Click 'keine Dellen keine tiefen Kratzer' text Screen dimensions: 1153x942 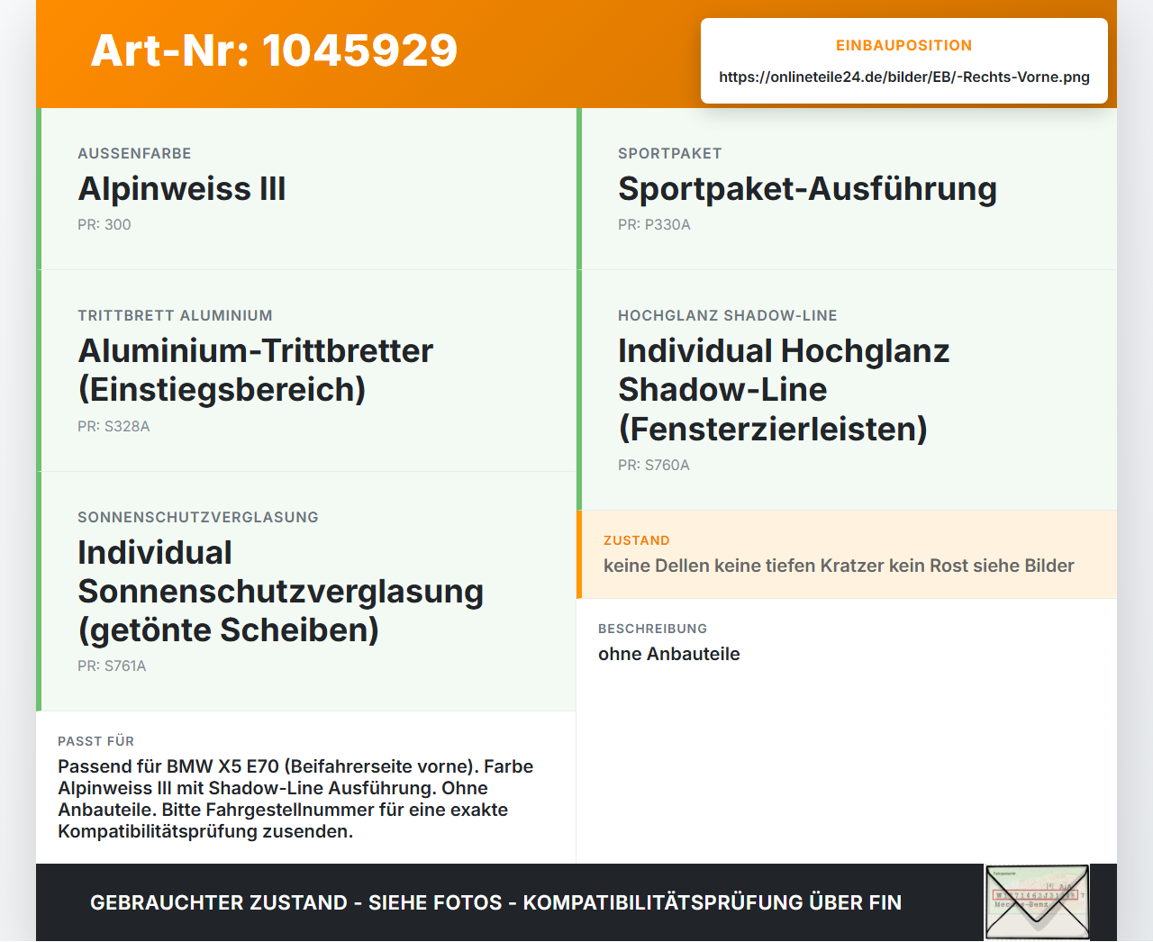(743, 566)
